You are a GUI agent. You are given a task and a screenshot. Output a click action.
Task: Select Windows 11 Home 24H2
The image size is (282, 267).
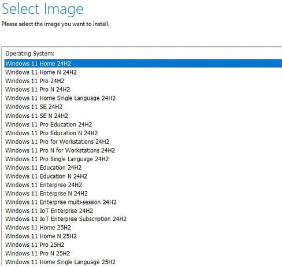tap(143, 64)
